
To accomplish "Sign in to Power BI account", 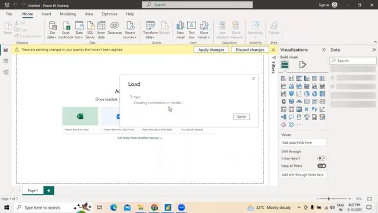I will click(328, 5).
